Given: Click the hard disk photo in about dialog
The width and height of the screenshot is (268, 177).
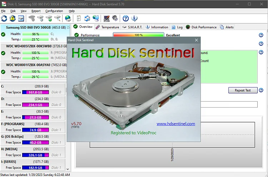Looking at the screenshot, I should (133, 95).
